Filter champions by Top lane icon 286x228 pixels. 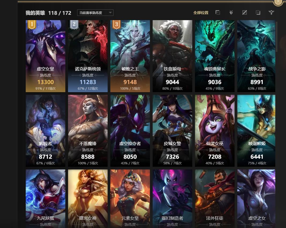click(x=218, y=12)
